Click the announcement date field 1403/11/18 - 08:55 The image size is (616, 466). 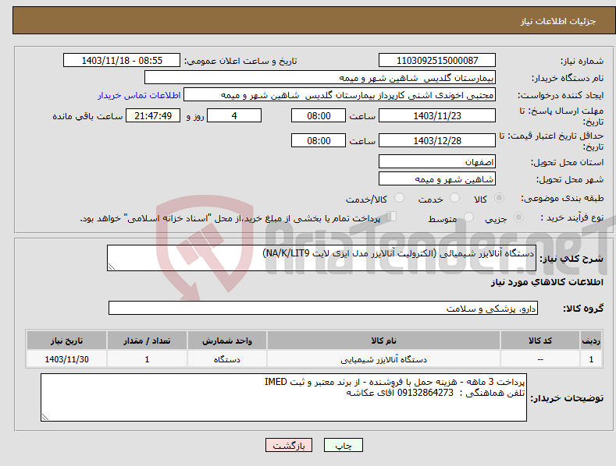(122, 61)
